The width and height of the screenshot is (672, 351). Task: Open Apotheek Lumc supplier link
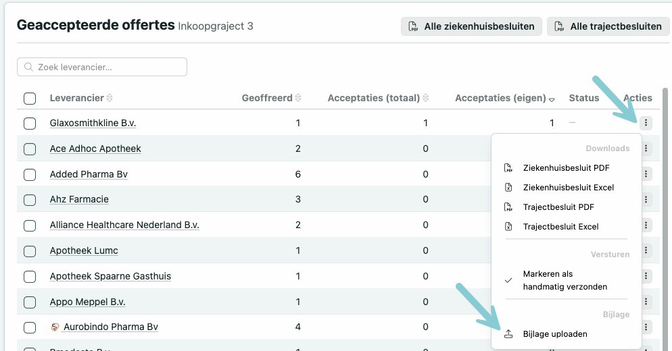click(x=84, y=251)
